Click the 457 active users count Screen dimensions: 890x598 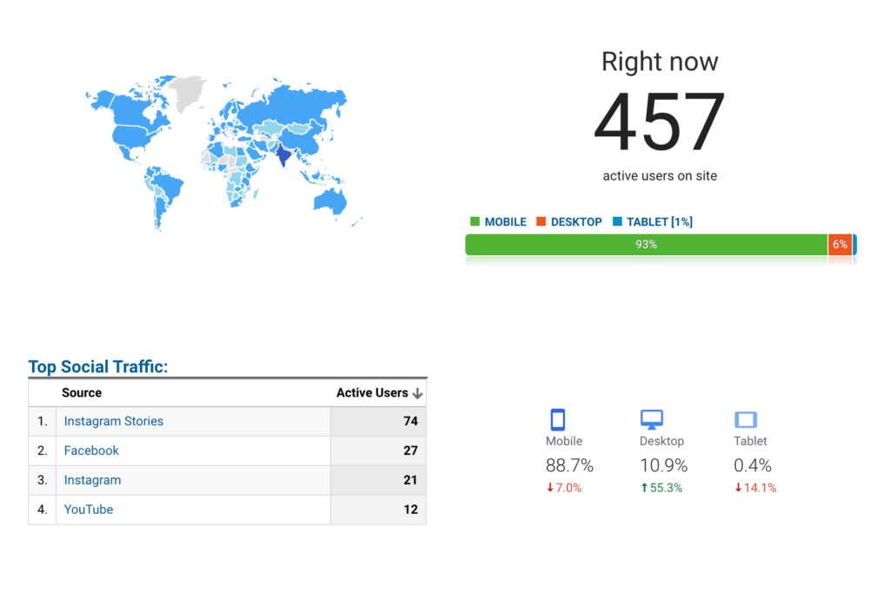coord(660,122)
